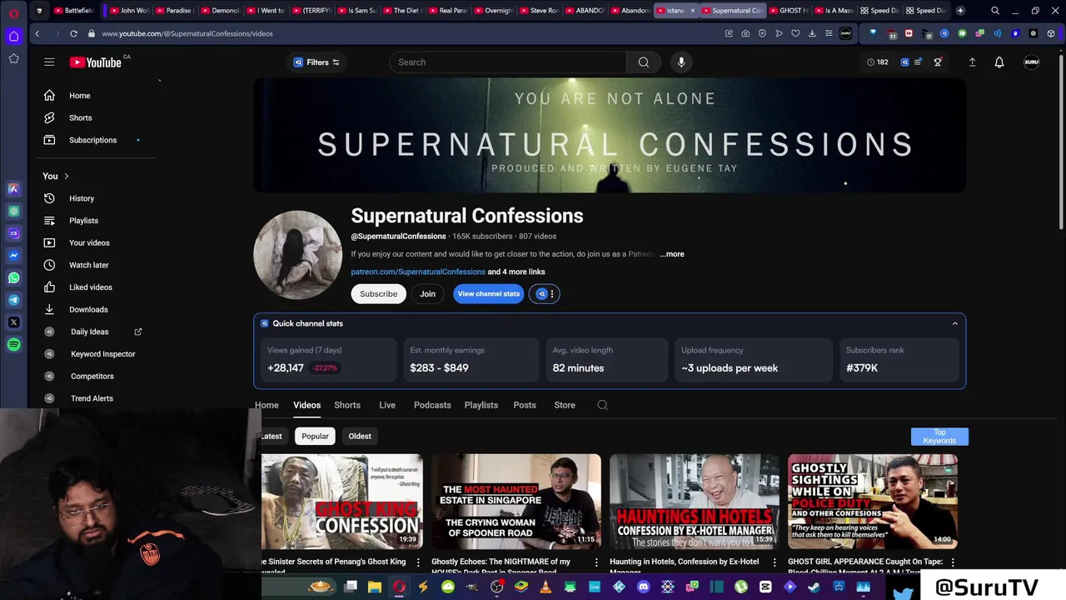Collapse the Quick channel stats panel

[x=954, y=323]
